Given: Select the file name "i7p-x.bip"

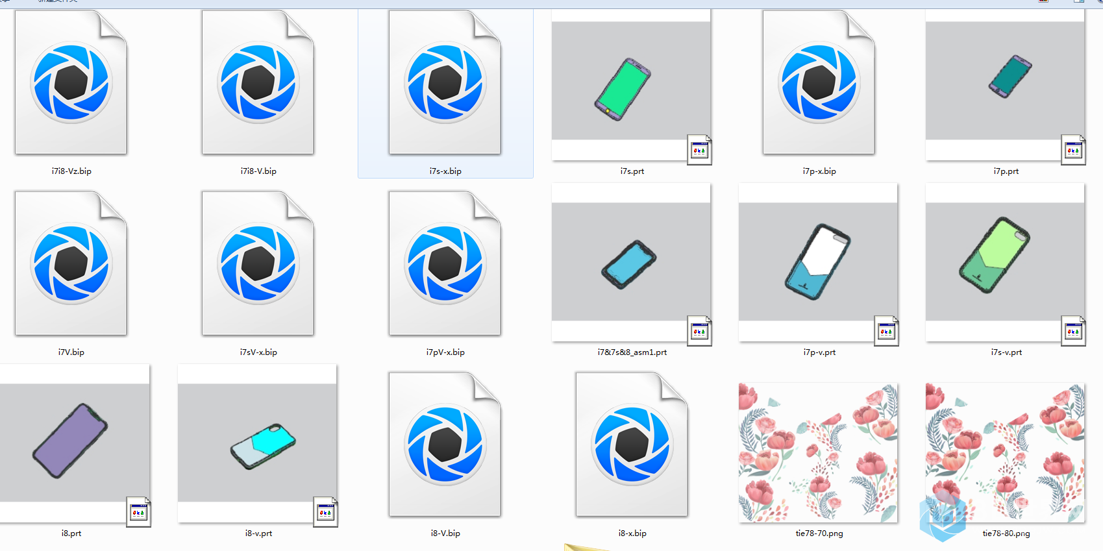Looking at the screenshot, I should [x=819, y=171].
